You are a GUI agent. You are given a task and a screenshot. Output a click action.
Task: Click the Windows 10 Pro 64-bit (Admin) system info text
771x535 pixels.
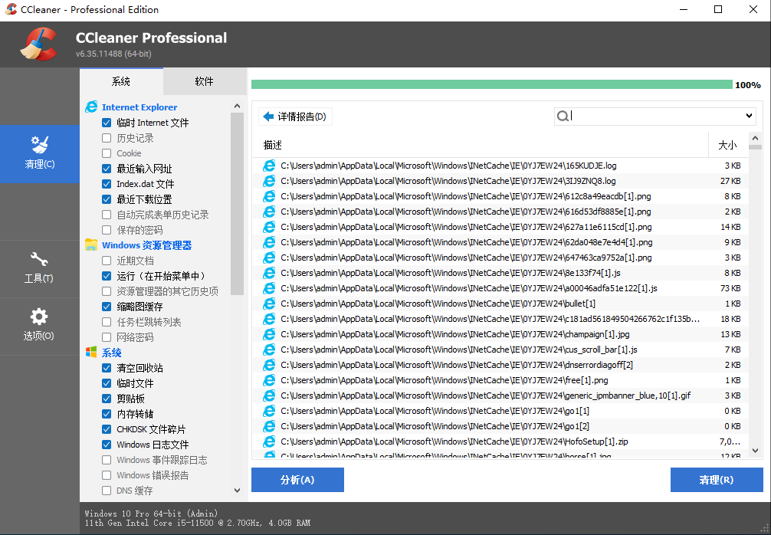pos(151,514)
